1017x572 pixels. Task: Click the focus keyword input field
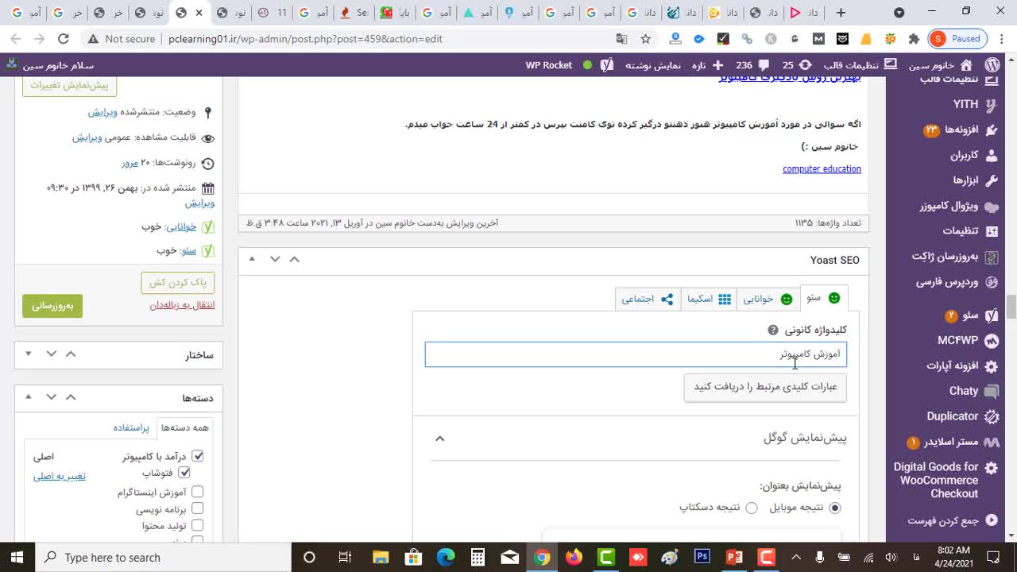(x=636, y=354)
